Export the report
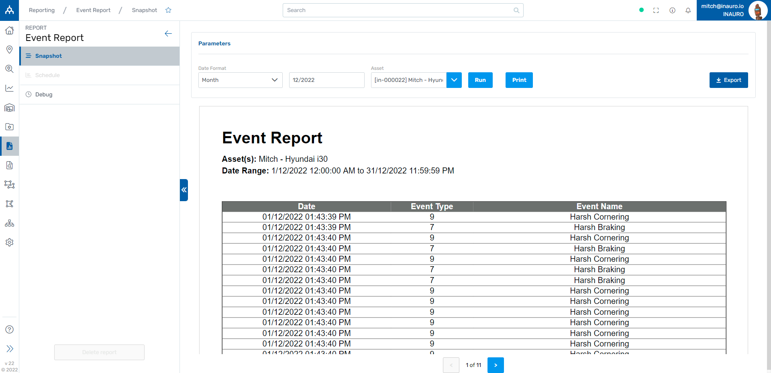The height and width of the screenshot is (373, 771). tap(728, 80)
